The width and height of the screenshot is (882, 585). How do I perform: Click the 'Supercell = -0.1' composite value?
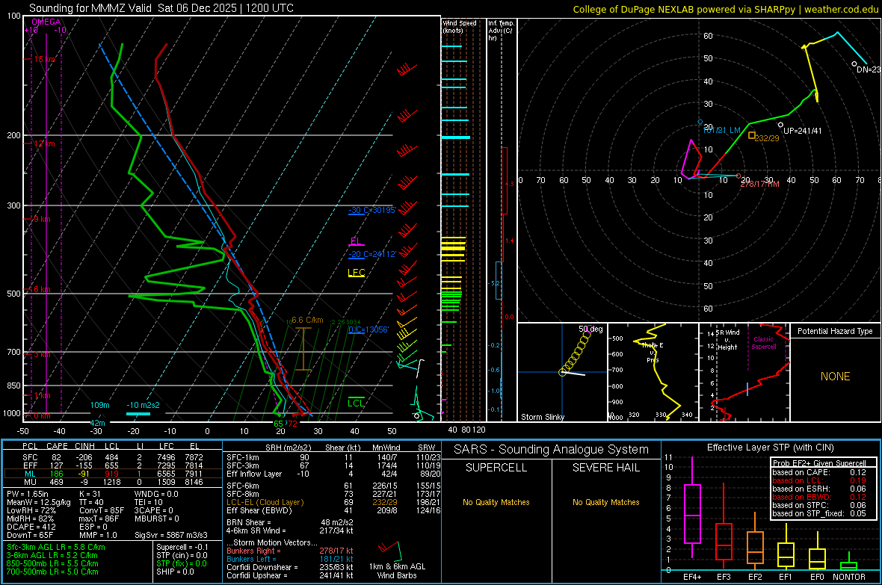(x=182, y=547)
